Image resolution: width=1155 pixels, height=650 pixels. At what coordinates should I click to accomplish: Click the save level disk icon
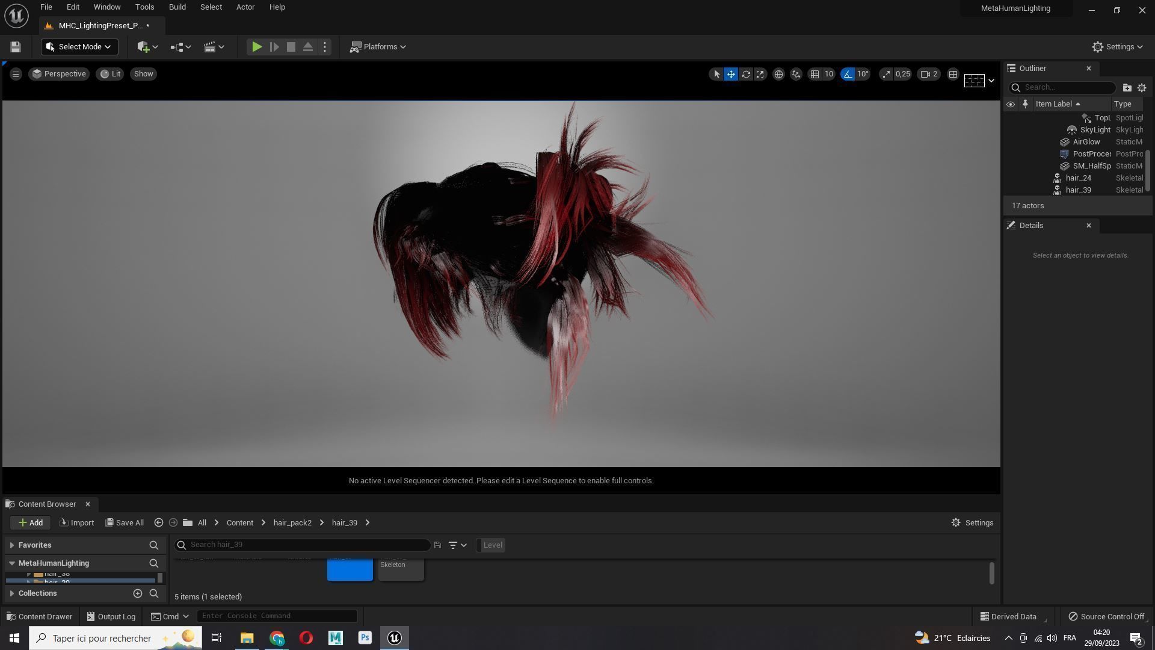point(16,47)
